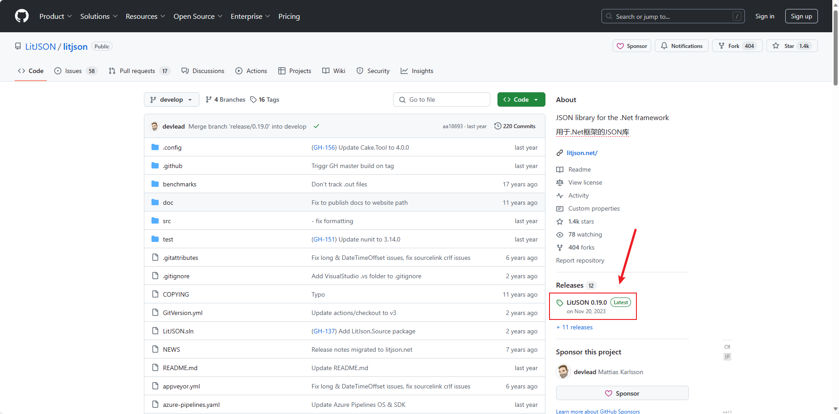Open the test folder
The image size is (839, 414).
(x=168, y=239)
